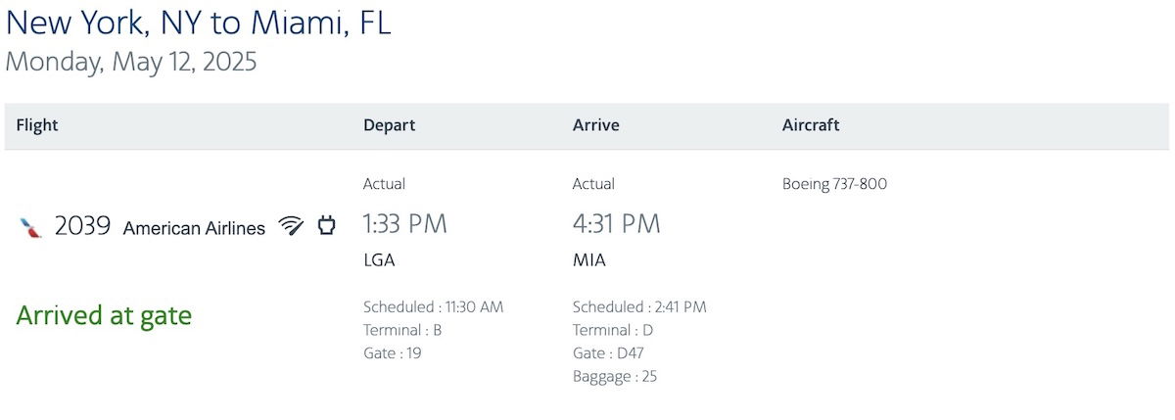The image size is (1175, 420).
Task: Click the arrival Gate D47 text
Action: pos(608,353)
